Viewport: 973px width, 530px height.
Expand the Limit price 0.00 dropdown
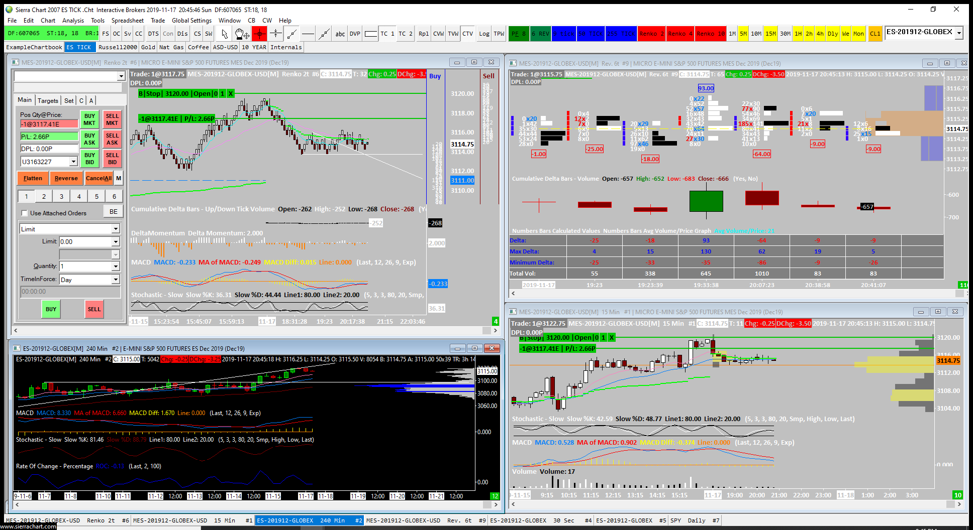coord(116,242)
